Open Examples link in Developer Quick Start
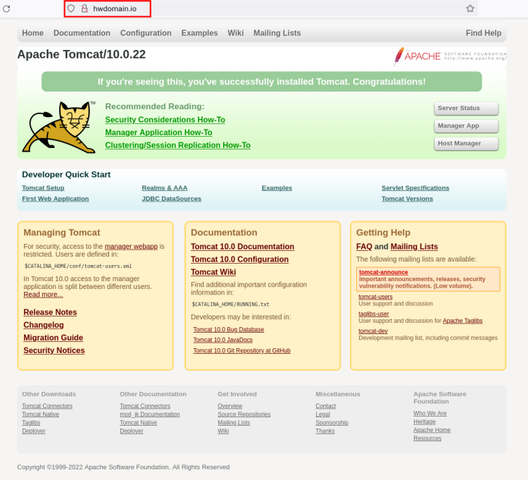 click(277, 188)
